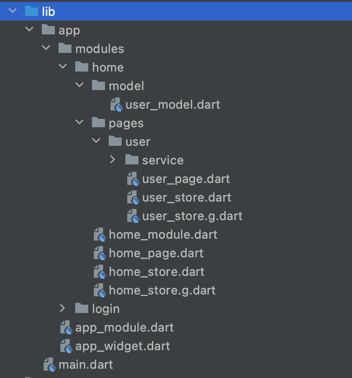Open app_module.dart from the tree

pos(124,327)
